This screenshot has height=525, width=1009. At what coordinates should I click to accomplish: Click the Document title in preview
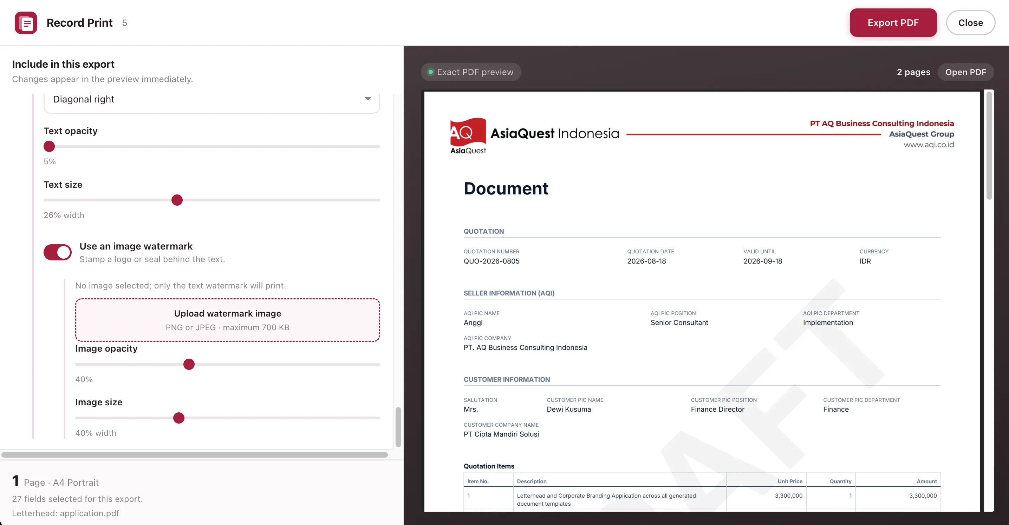coord(506,188)
